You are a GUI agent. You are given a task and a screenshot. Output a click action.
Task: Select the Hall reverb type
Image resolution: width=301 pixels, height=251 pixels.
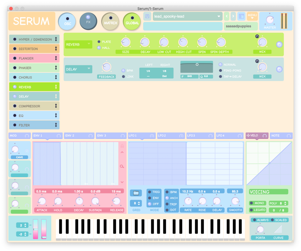[x=99, y=48]
